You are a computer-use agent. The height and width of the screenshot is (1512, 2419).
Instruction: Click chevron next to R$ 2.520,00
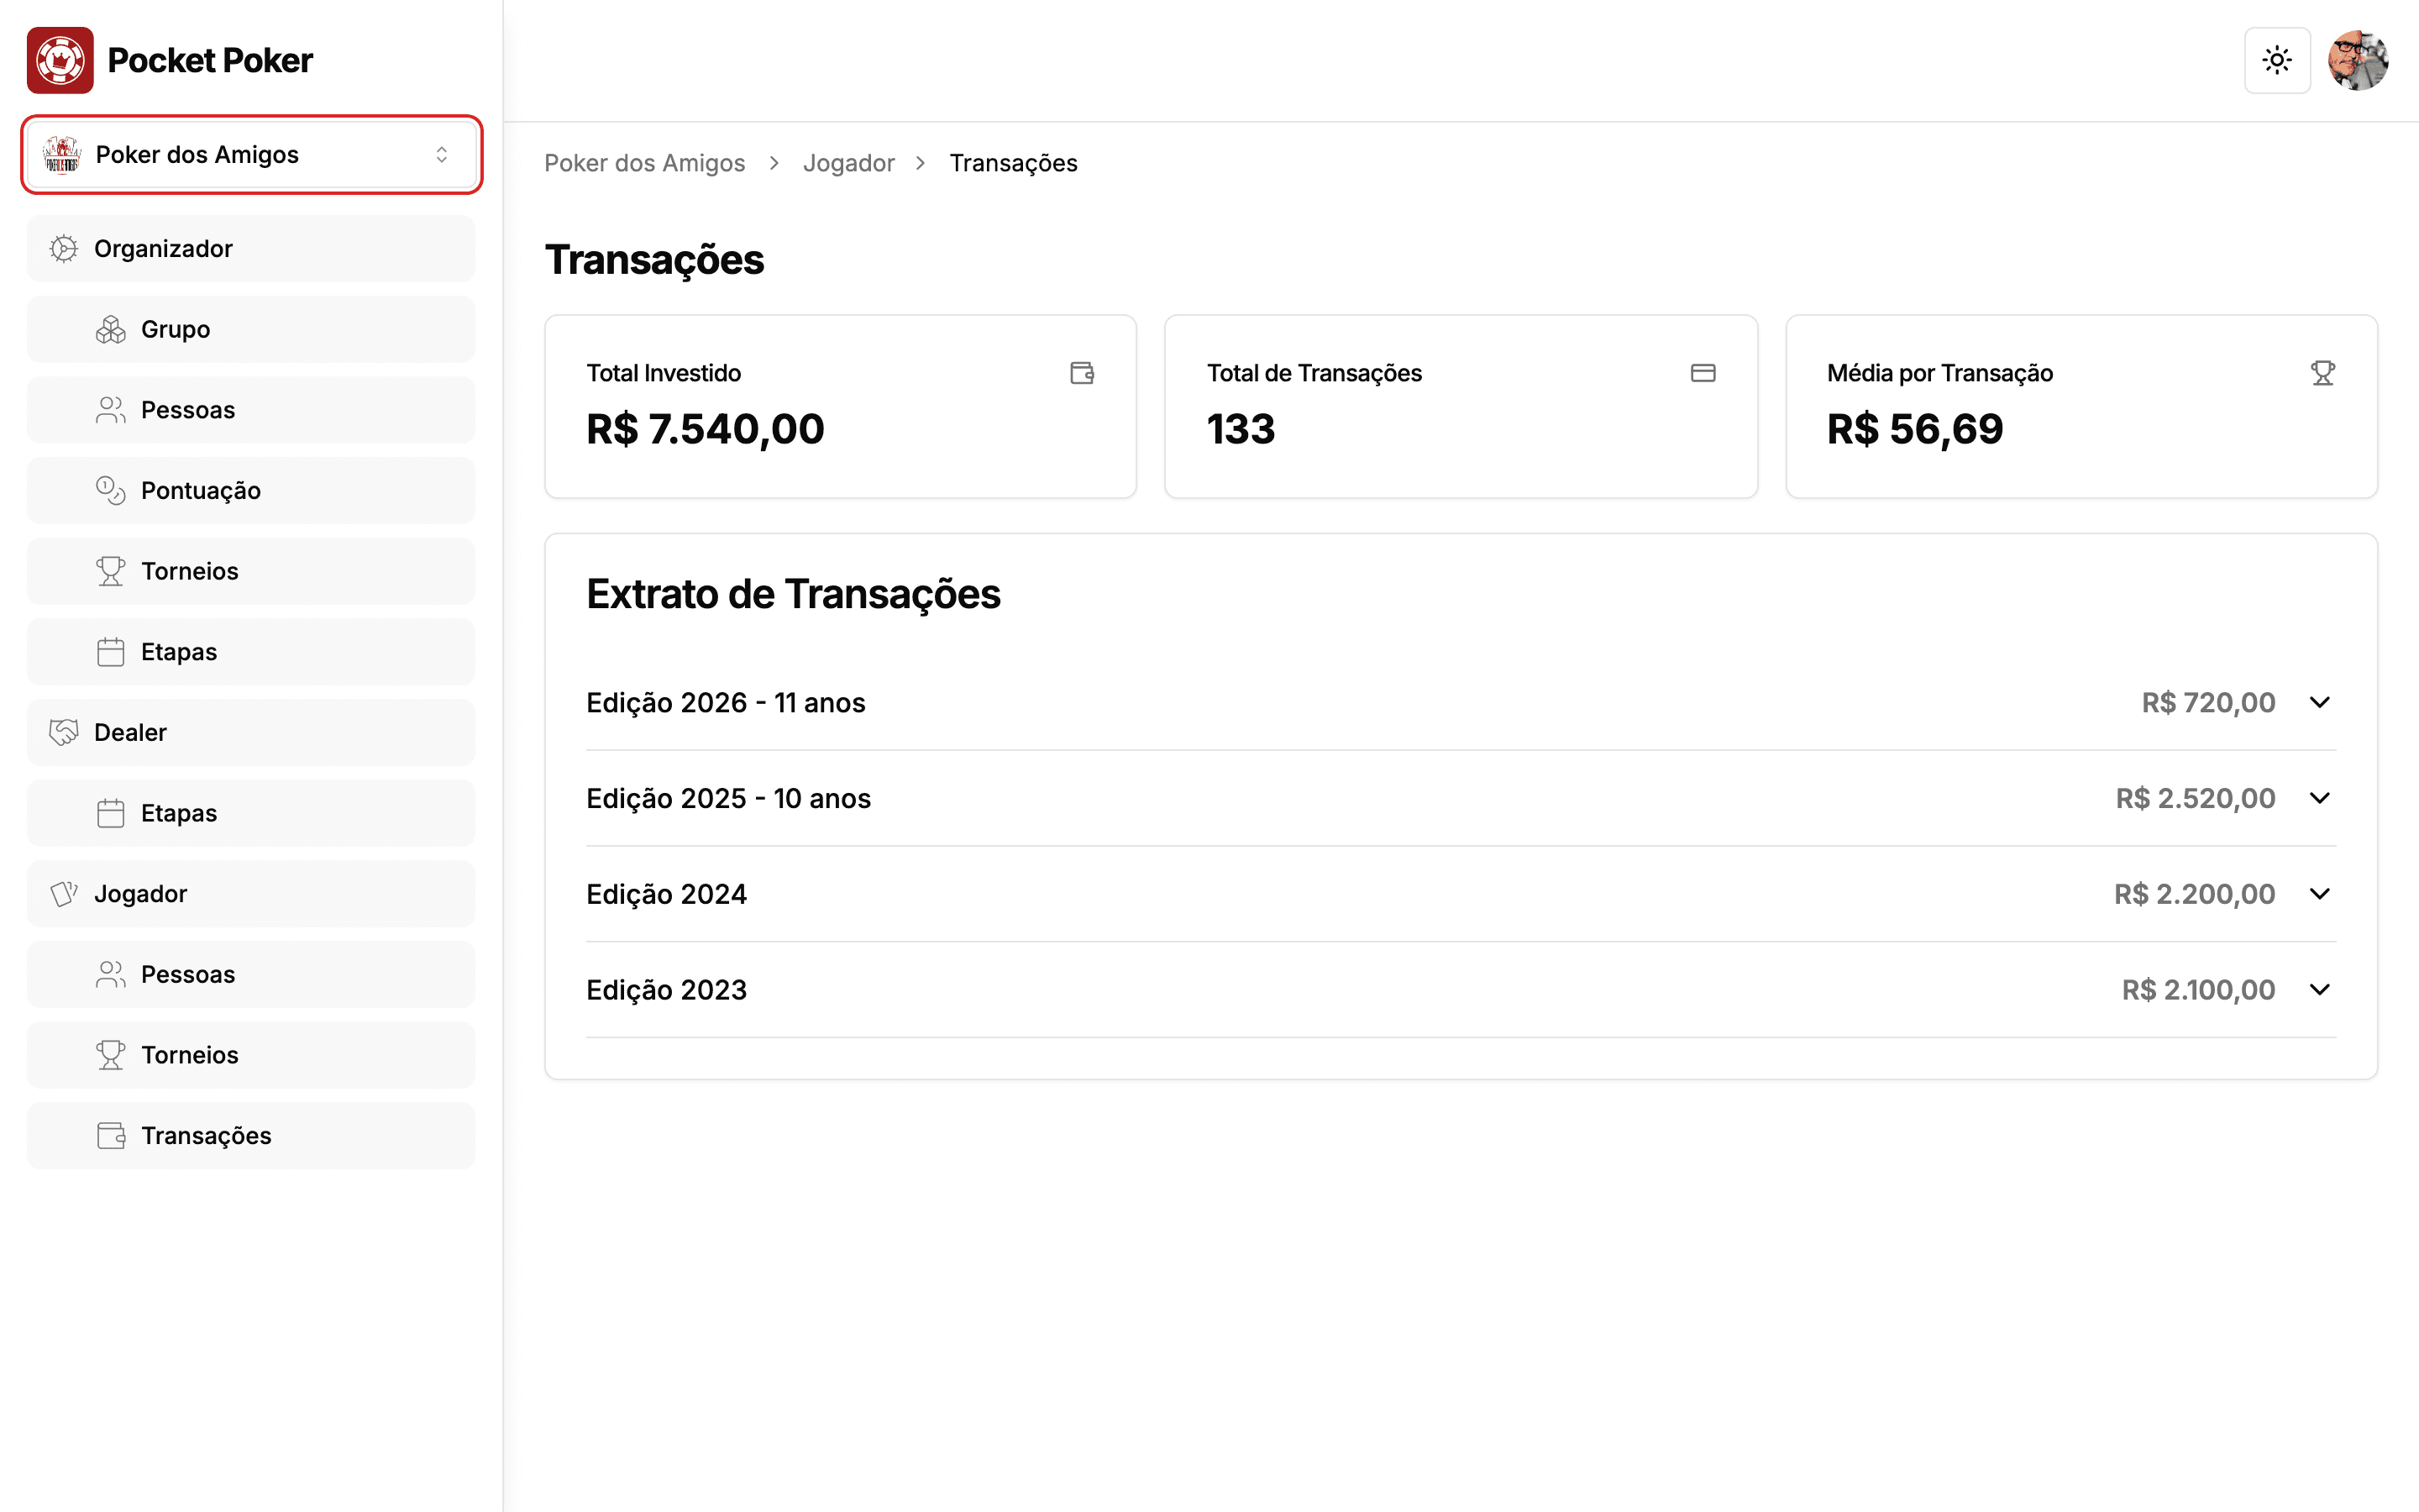2320,798
